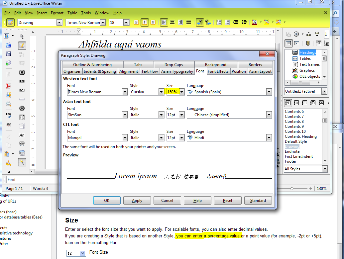Expand the Western font Style dropdown showing Cursiva
Screen dimensions: 344x259
(x=162, y=92)
